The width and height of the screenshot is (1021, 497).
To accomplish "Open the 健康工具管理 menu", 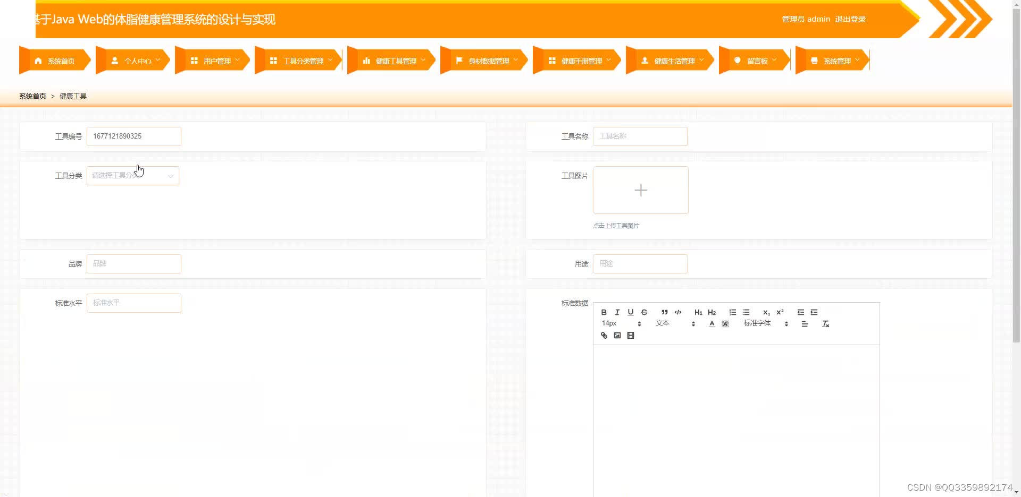I will (391, 61).
